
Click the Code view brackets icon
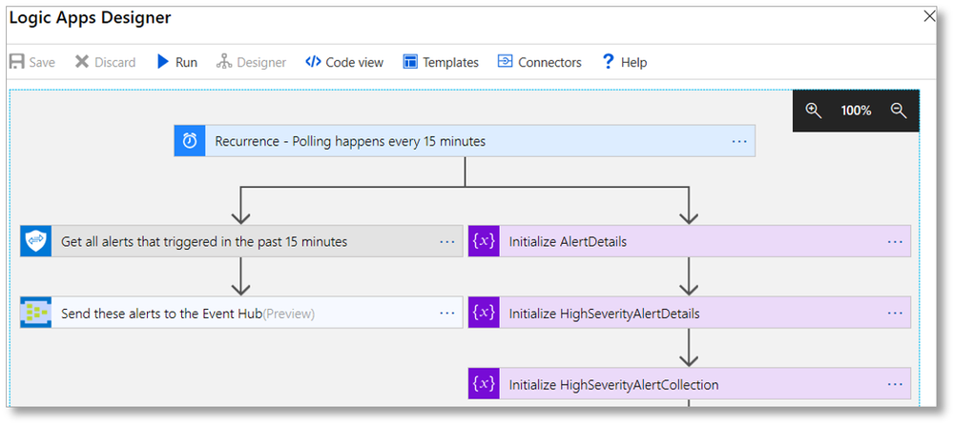point(313,62)
